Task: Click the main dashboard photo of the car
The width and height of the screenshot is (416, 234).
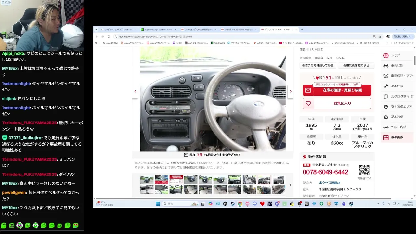Action: 213,99
